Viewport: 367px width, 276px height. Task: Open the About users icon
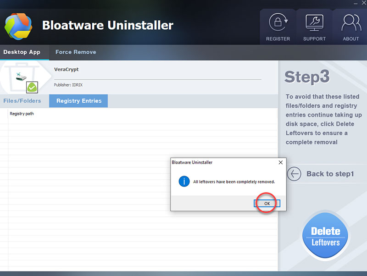[351, 22]
